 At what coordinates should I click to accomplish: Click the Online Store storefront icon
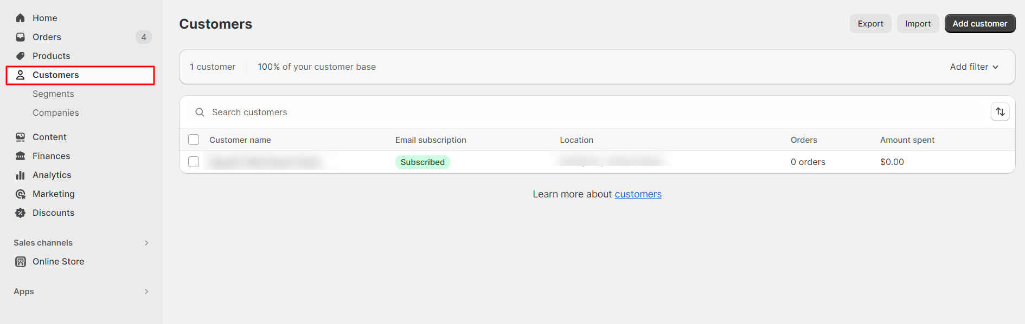click(x=21, y=262)
